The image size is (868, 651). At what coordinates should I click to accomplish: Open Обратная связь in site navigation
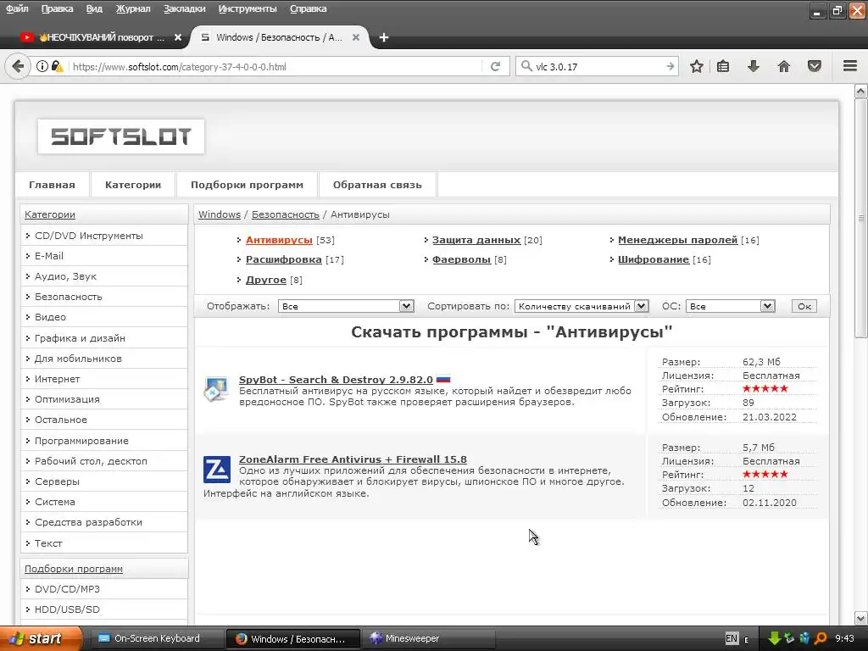coord(377,185)
